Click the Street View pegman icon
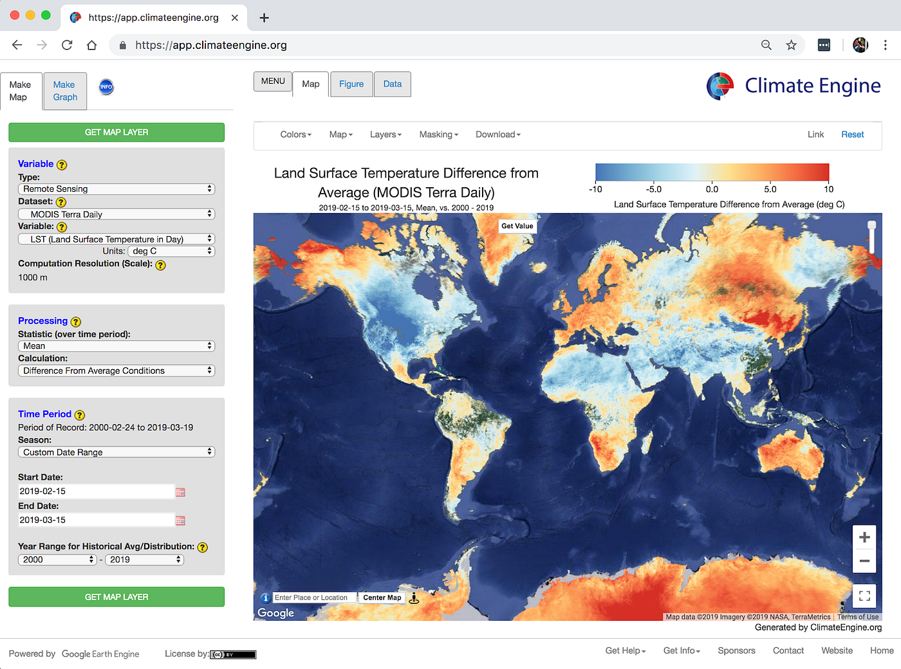Screen dimensions: 901x669 (414, 598)
